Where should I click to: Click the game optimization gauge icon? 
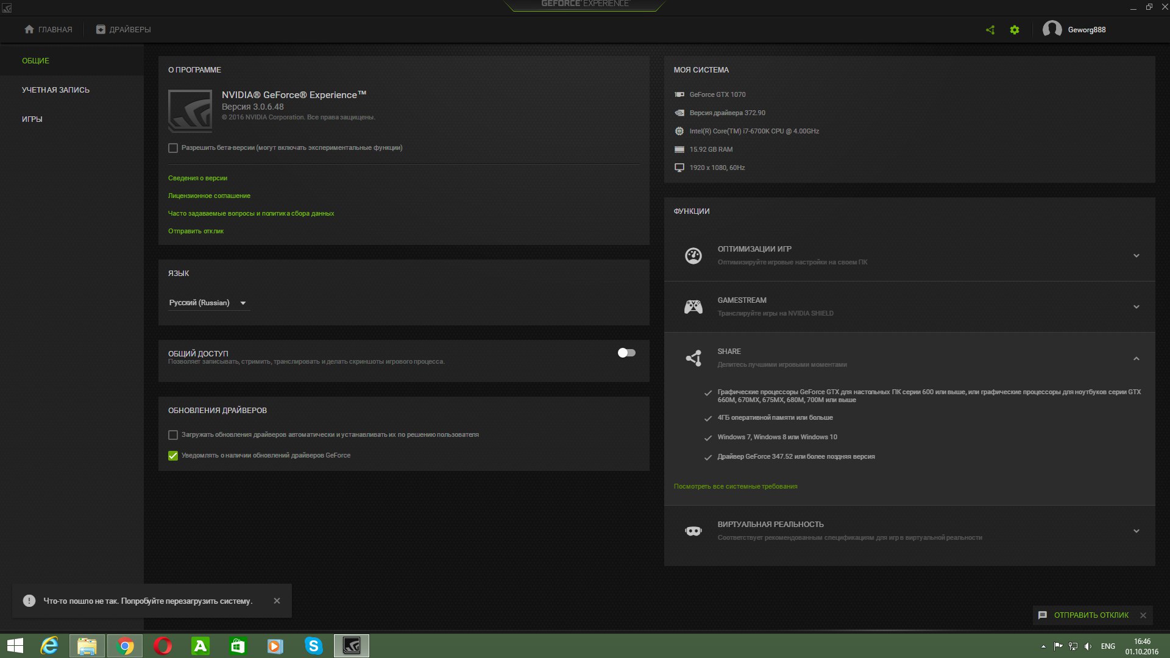693,256
